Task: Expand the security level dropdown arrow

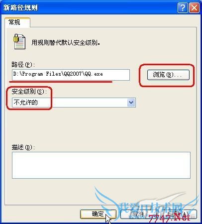Action: (x=131, y=103)
